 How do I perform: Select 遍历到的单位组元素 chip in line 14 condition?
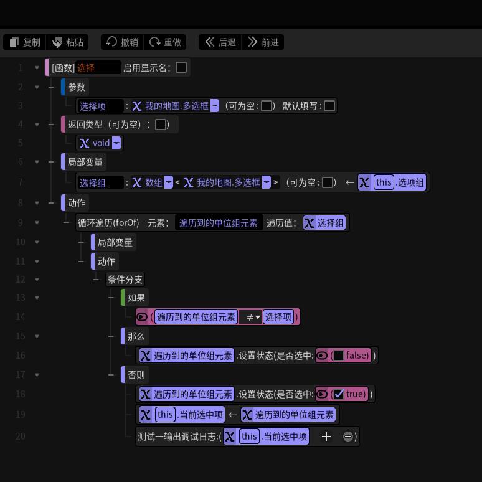point(196,317)
